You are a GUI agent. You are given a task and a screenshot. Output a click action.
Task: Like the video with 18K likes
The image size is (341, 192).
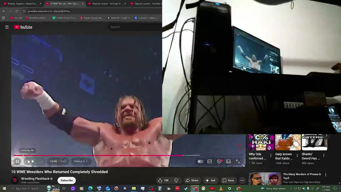click(x=163, y=180)
